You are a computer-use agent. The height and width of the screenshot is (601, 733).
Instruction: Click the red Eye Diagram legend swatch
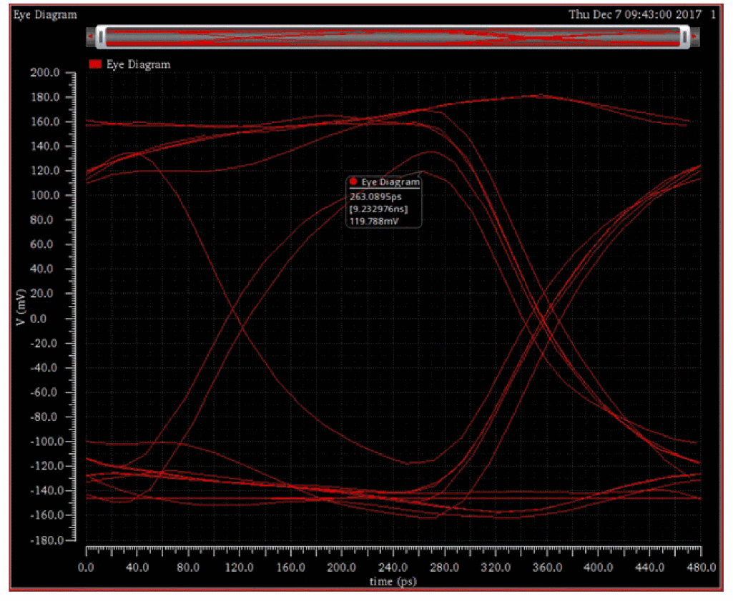(95, 64)
